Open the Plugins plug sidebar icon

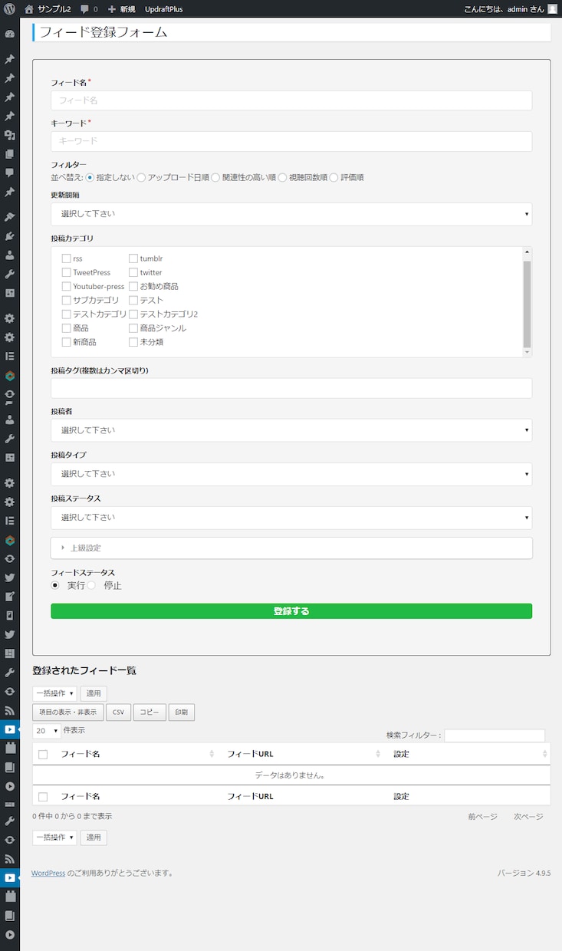pyautogui.click(x=10, y=236)
